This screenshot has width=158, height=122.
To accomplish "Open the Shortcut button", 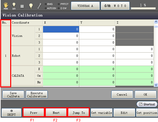I will (x=147, y=104).
